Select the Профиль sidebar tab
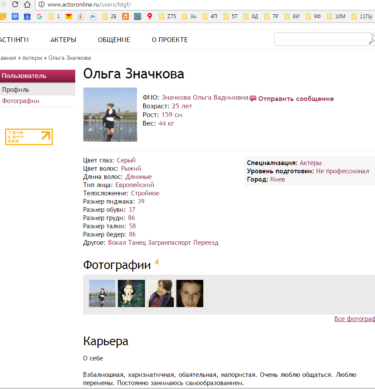Screen dimensions: 375x389 coord(38,90)
